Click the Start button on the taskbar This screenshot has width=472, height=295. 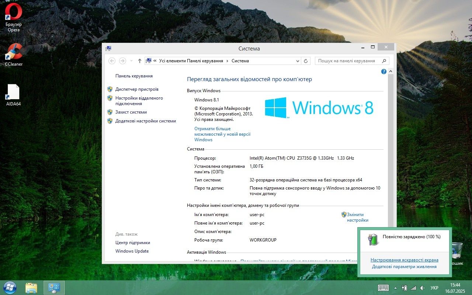coord(10,288)
